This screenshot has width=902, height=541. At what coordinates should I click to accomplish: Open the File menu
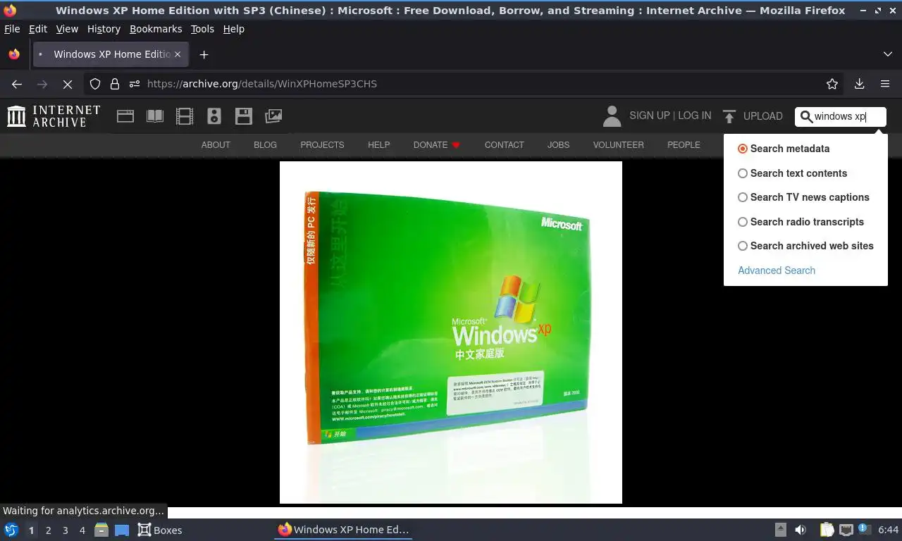tap(12, 29)
